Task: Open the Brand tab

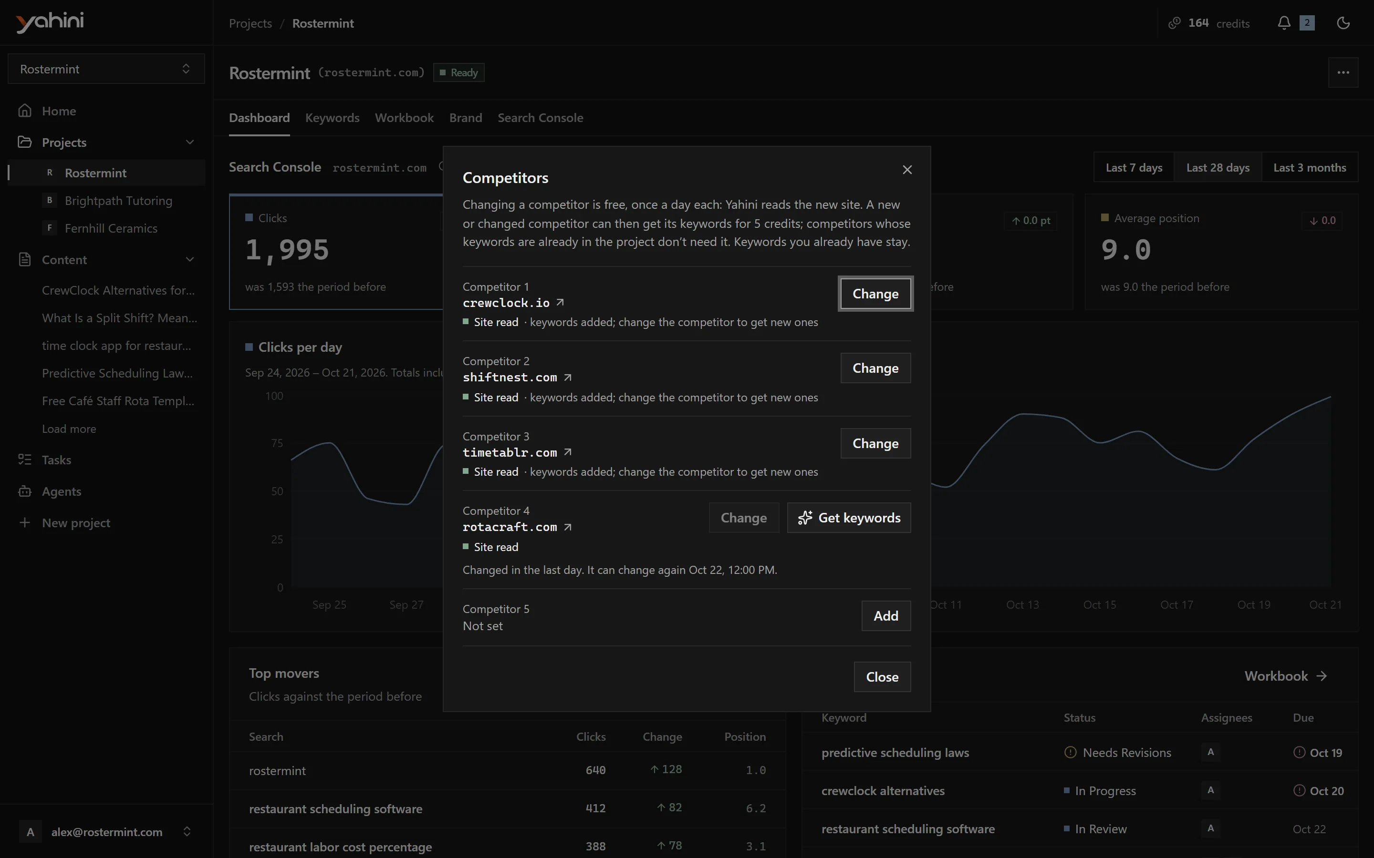Action: pos(466,118)
